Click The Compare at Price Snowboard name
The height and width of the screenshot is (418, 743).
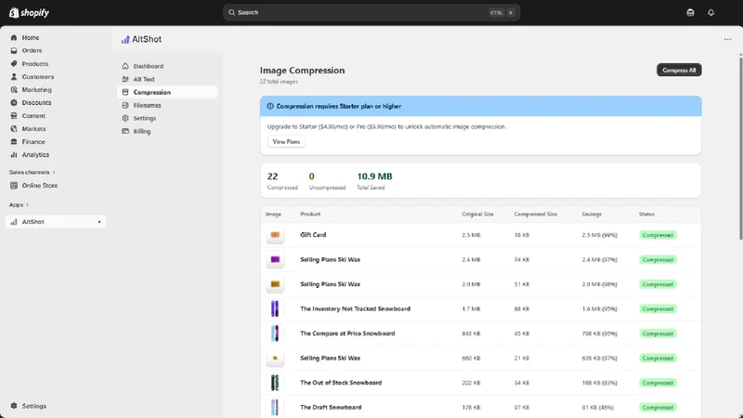347,333
